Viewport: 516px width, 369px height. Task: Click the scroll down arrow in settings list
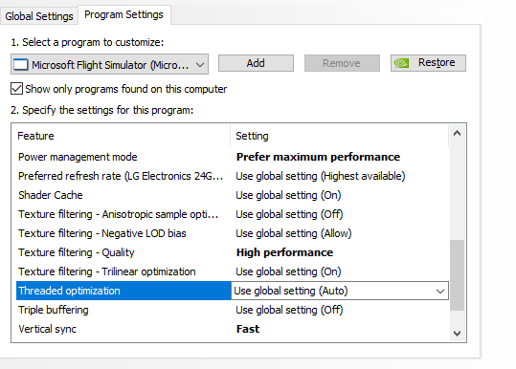(457, 334)
